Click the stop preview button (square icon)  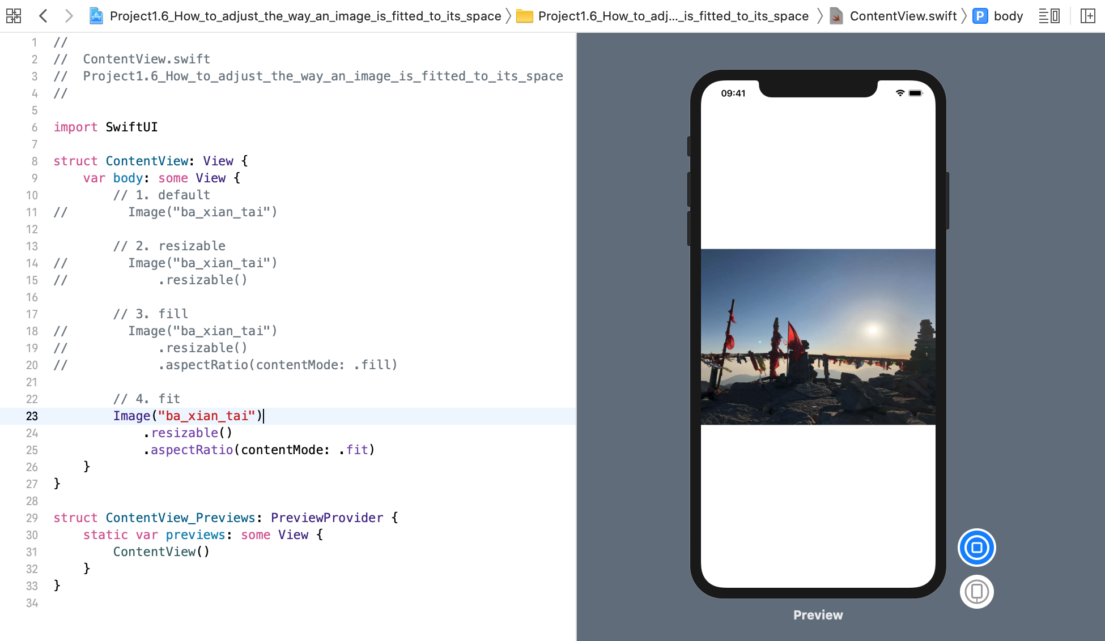tap(977, 547)
